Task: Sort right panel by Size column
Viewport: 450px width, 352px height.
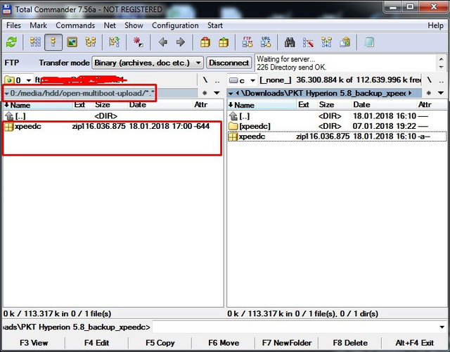Action: [334, 105]
